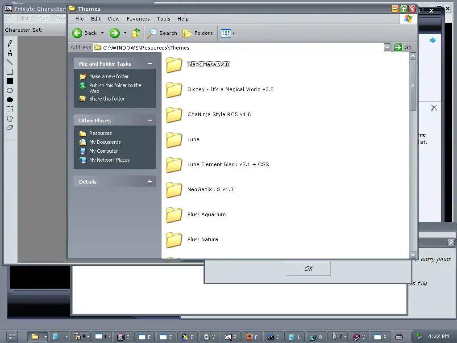Click the blue arrow in the background window

[x=432, y=40]
